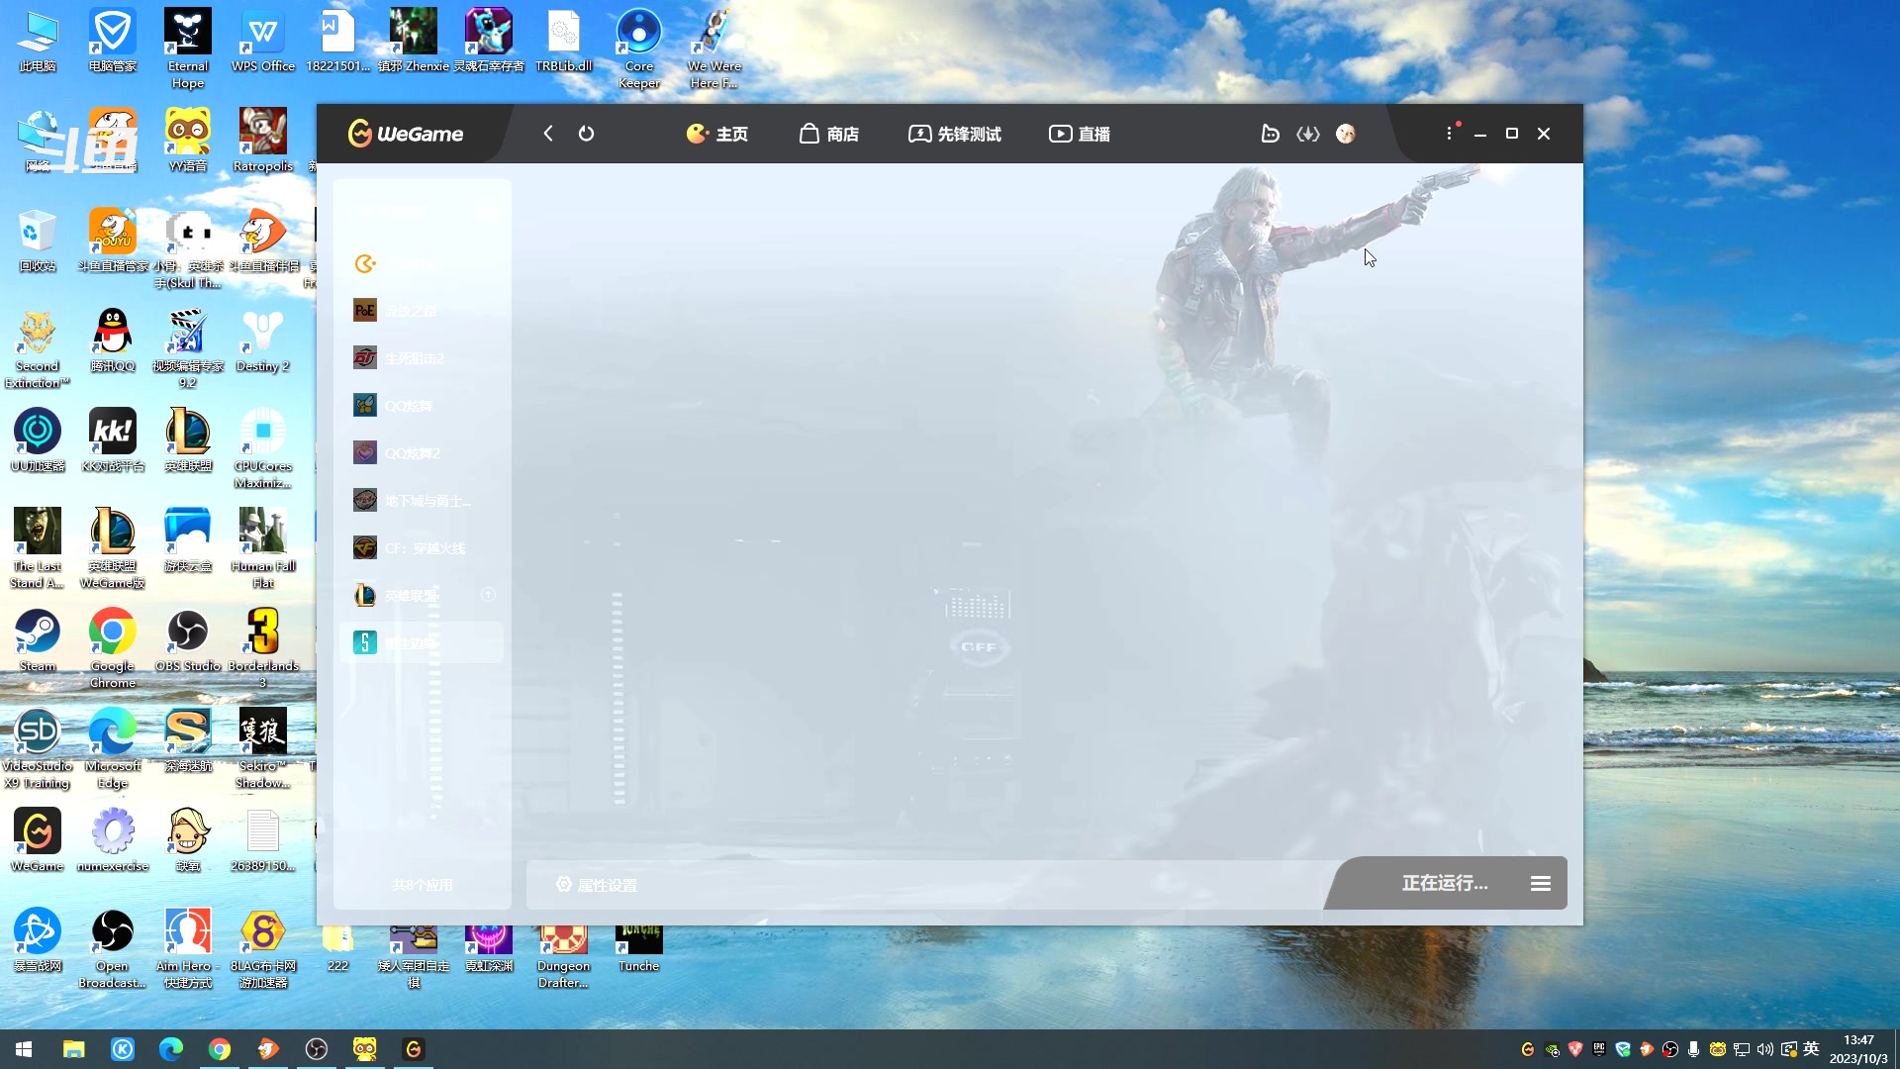The width and height of the screenshot is (1900, 1069).
Task: Open Steam desktop shortcut
Action: click(x=38, y=641)
